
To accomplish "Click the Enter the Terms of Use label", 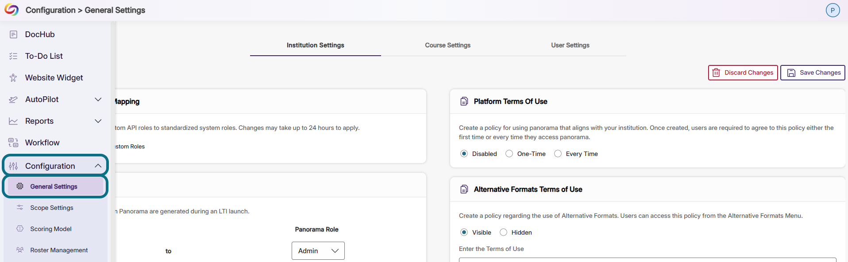I will coord(491,249).
